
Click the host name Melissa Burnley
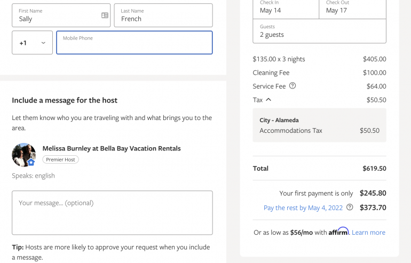pos(112,148)
